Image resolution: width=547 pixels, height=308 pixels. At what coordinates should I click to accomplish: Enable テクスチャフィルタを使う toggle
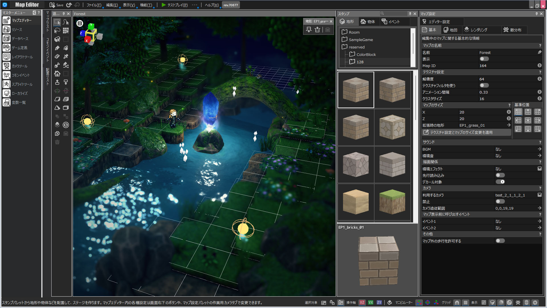pyautogui.click(x=484, y=85)
